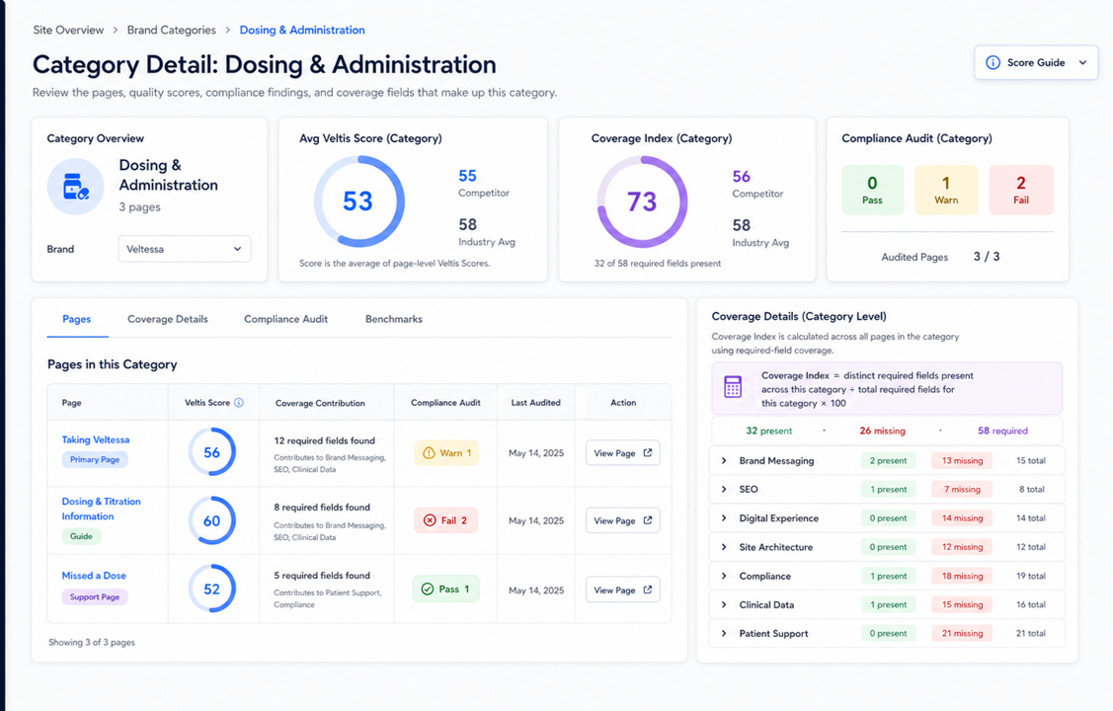Switch to the Compliance Audit tab
Screen dimensions: 1113x711
pos(286,319)
